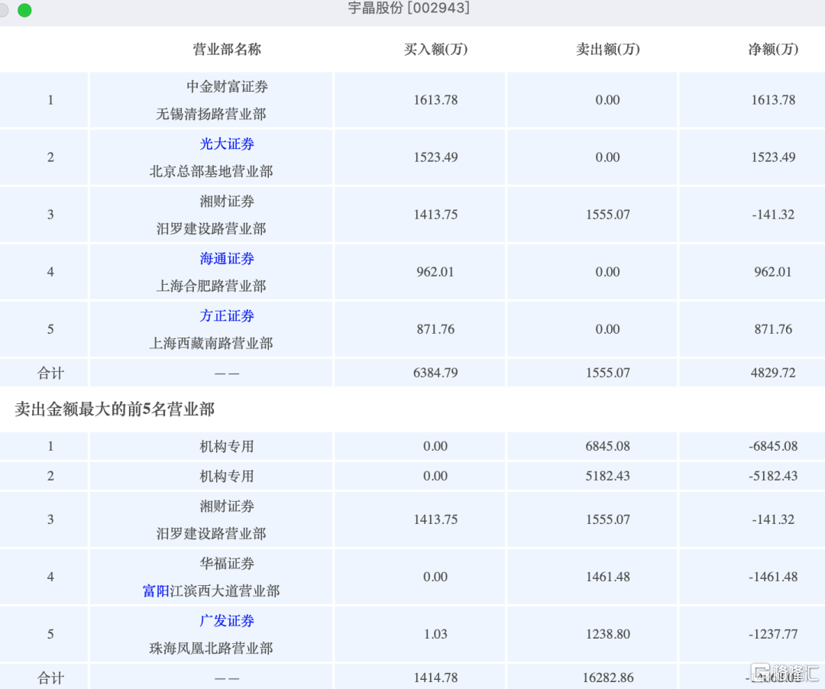Click 中金财富证券 broker name
Image resolution: width=825 pixels, height=689 pixels.
click(227, 86)
